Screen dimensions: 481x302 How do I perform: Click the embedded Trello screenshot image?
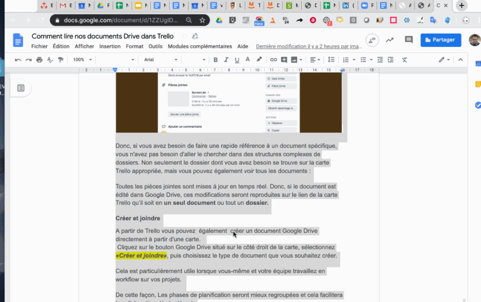pos(229,103)
